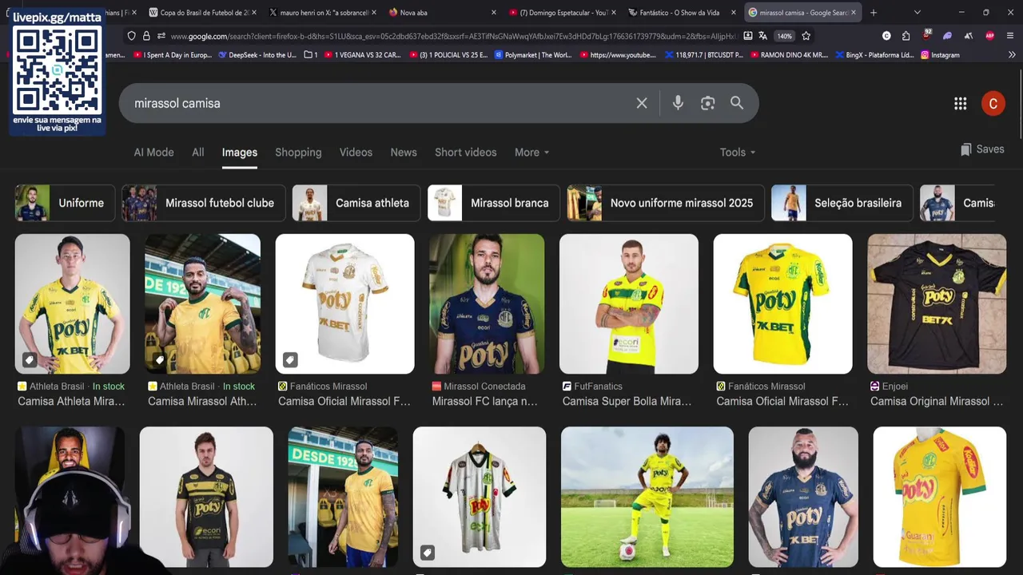Open the Google account avatar
The width and height of the screenshot is (1023, 575).
[993, 103]
